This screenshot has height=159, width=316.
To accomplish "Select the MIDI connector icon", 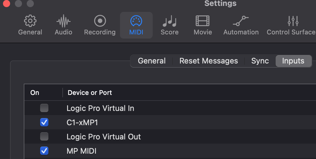I will pos(136,21).
